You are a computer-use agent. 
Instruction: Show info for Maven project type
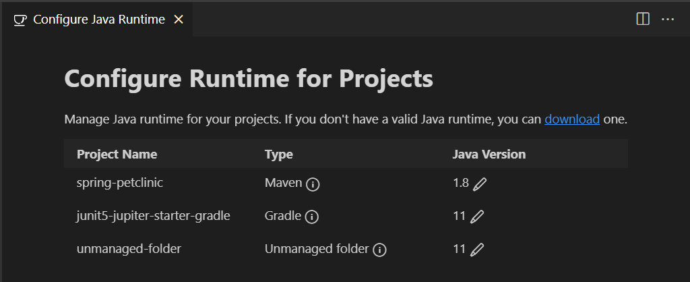coord(312,184)
